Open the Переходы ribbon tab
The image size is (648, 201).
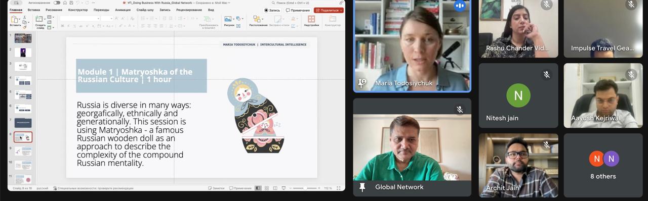[x=101, y=10]
